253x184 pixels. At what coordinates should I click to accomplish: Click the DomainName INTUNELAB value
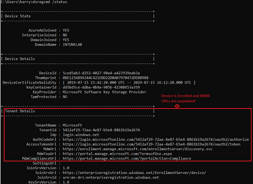coord(72,45)
